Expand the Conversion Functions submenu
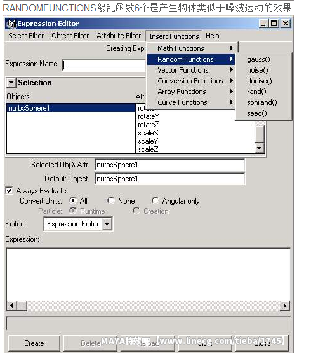 tap(191, 81)
